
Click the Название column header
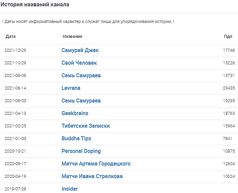(x=72, y=36)
